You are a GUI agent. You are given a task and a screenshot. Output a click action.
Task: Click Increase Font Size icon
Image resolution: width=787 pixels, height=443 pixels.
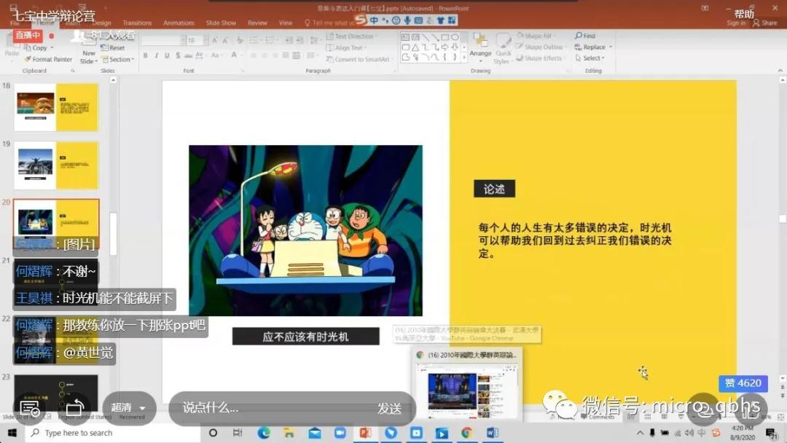[215, 40]
